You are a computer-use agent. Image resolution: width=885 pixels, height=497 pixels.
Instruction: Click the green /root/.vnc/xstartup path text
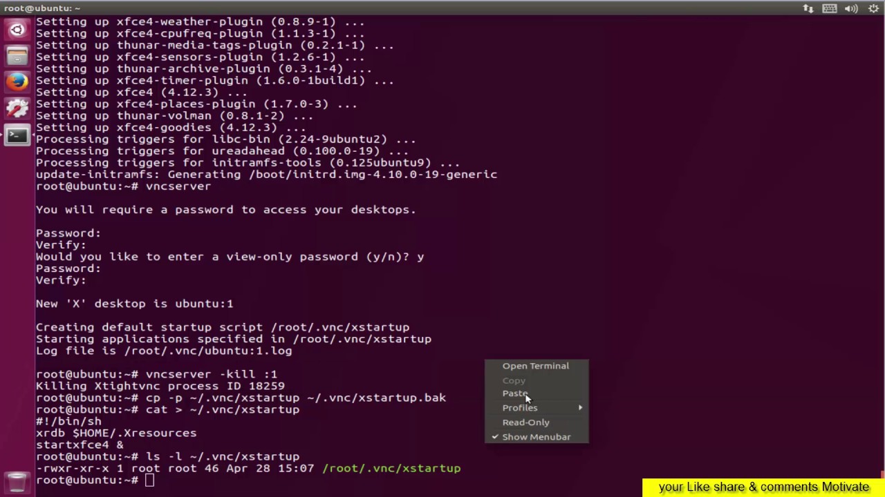pos(391,468)
